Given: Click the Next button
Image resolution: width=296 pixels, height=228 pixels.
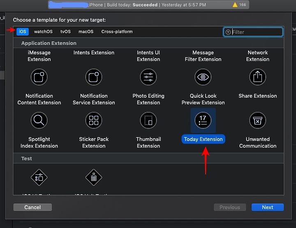Looking at the screenshot, I should pos(268,207).
